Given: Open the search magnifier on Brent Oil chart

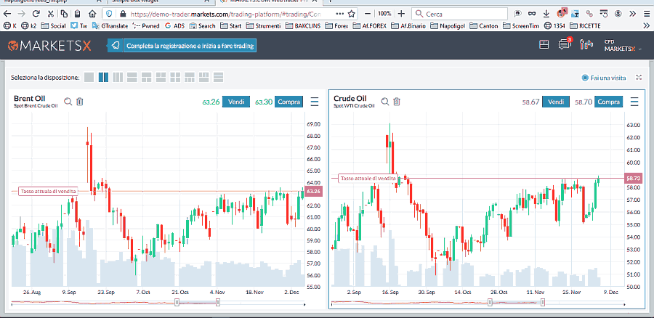Looking at the screenshot, I should click(68, 102).
